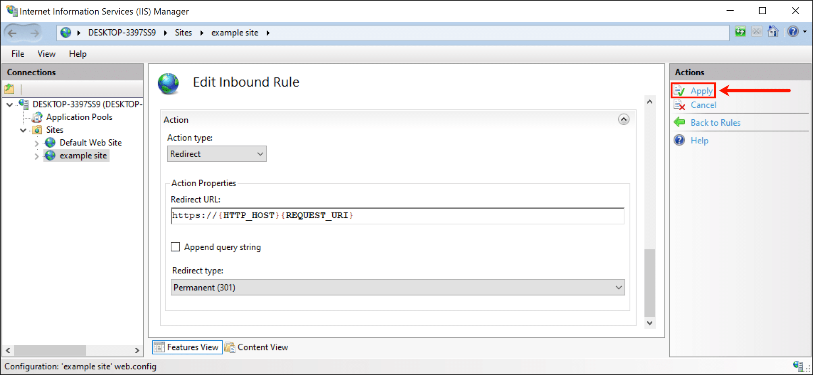The width and height of the screenshot is (813, 375).
Task: Click the Apply action icon
Action: tap(680, 90)
